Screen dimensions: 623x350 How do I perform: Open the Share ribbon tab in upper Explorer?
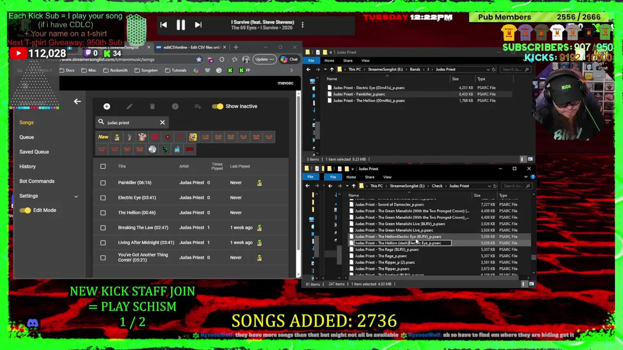[348, 61]
